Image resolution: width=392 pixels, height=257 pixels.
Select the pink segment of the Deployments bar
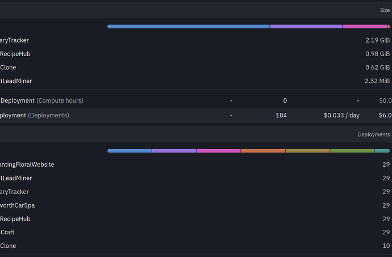219,151
